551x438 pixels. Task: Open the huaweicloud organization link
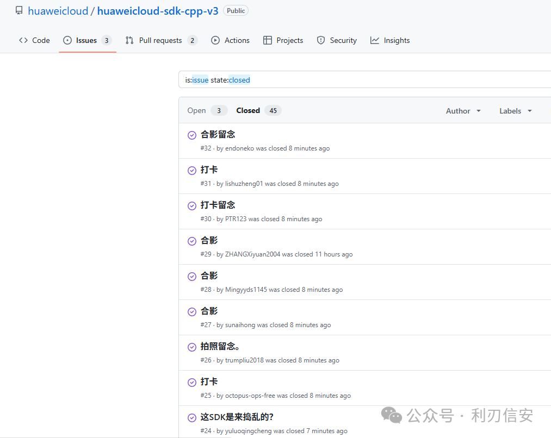pos(58,11)
